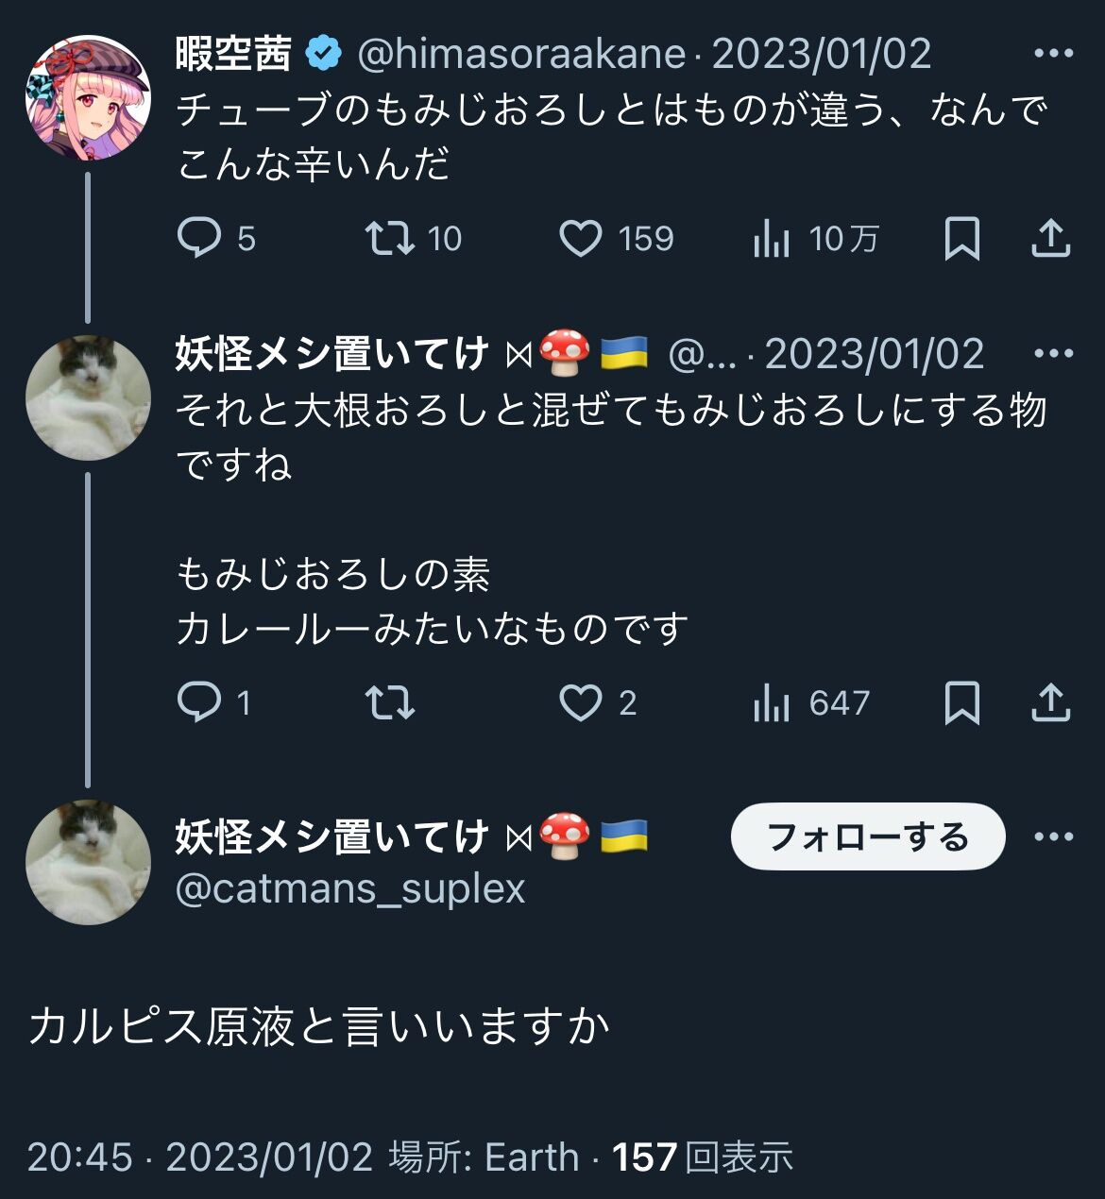Viewport: 1105px width, 1199px height.
Task: Open more options on the middle reply
Action: 1054,354
